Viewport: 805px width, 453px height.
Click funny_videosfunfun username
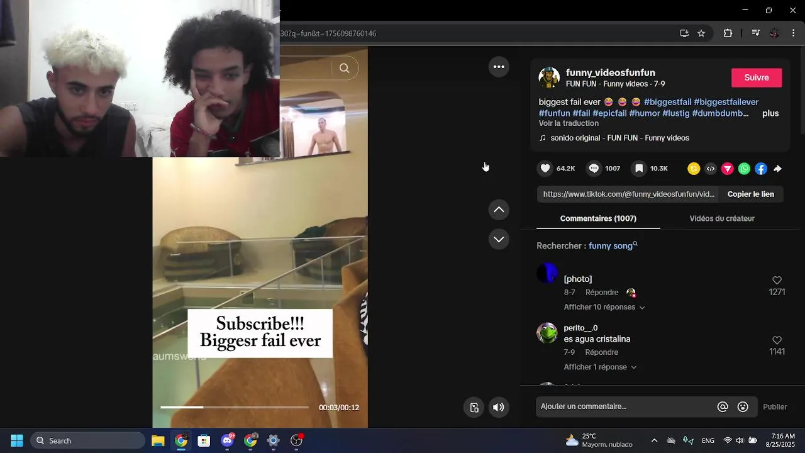pos(610,73)
